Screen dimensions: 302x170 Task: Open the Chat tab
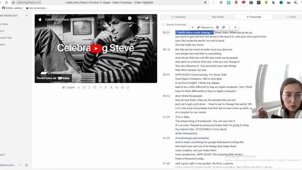(291, 17)
